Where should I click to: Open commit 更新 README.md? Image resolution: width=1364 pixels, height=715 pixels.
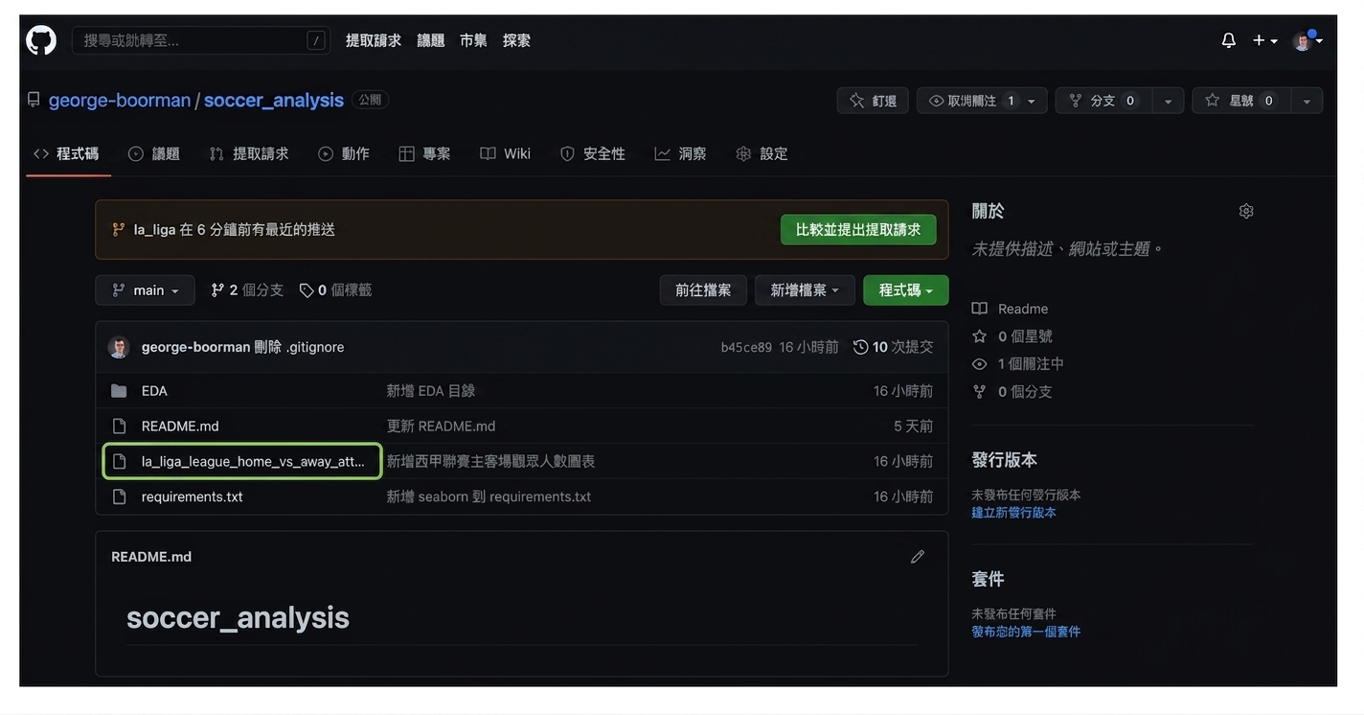[441, 427]
